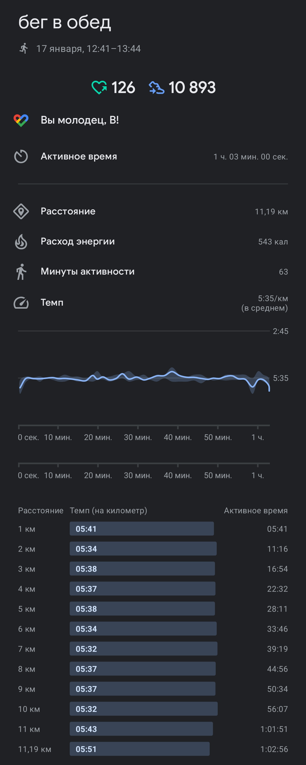This screenshot has height=765, width=306.
Task: Select the 11 км split bar 05:43
Action: tap(141, 729)
